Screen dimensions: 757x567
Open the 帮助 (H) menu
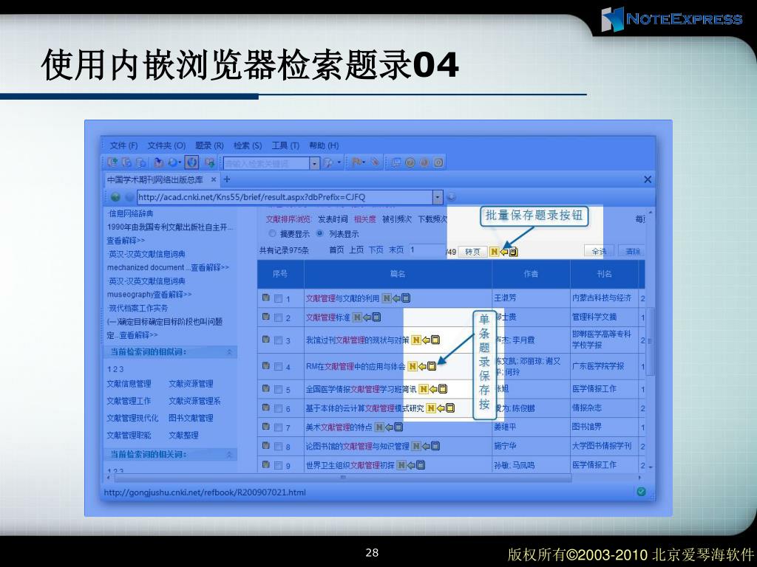tap(324, 145)
